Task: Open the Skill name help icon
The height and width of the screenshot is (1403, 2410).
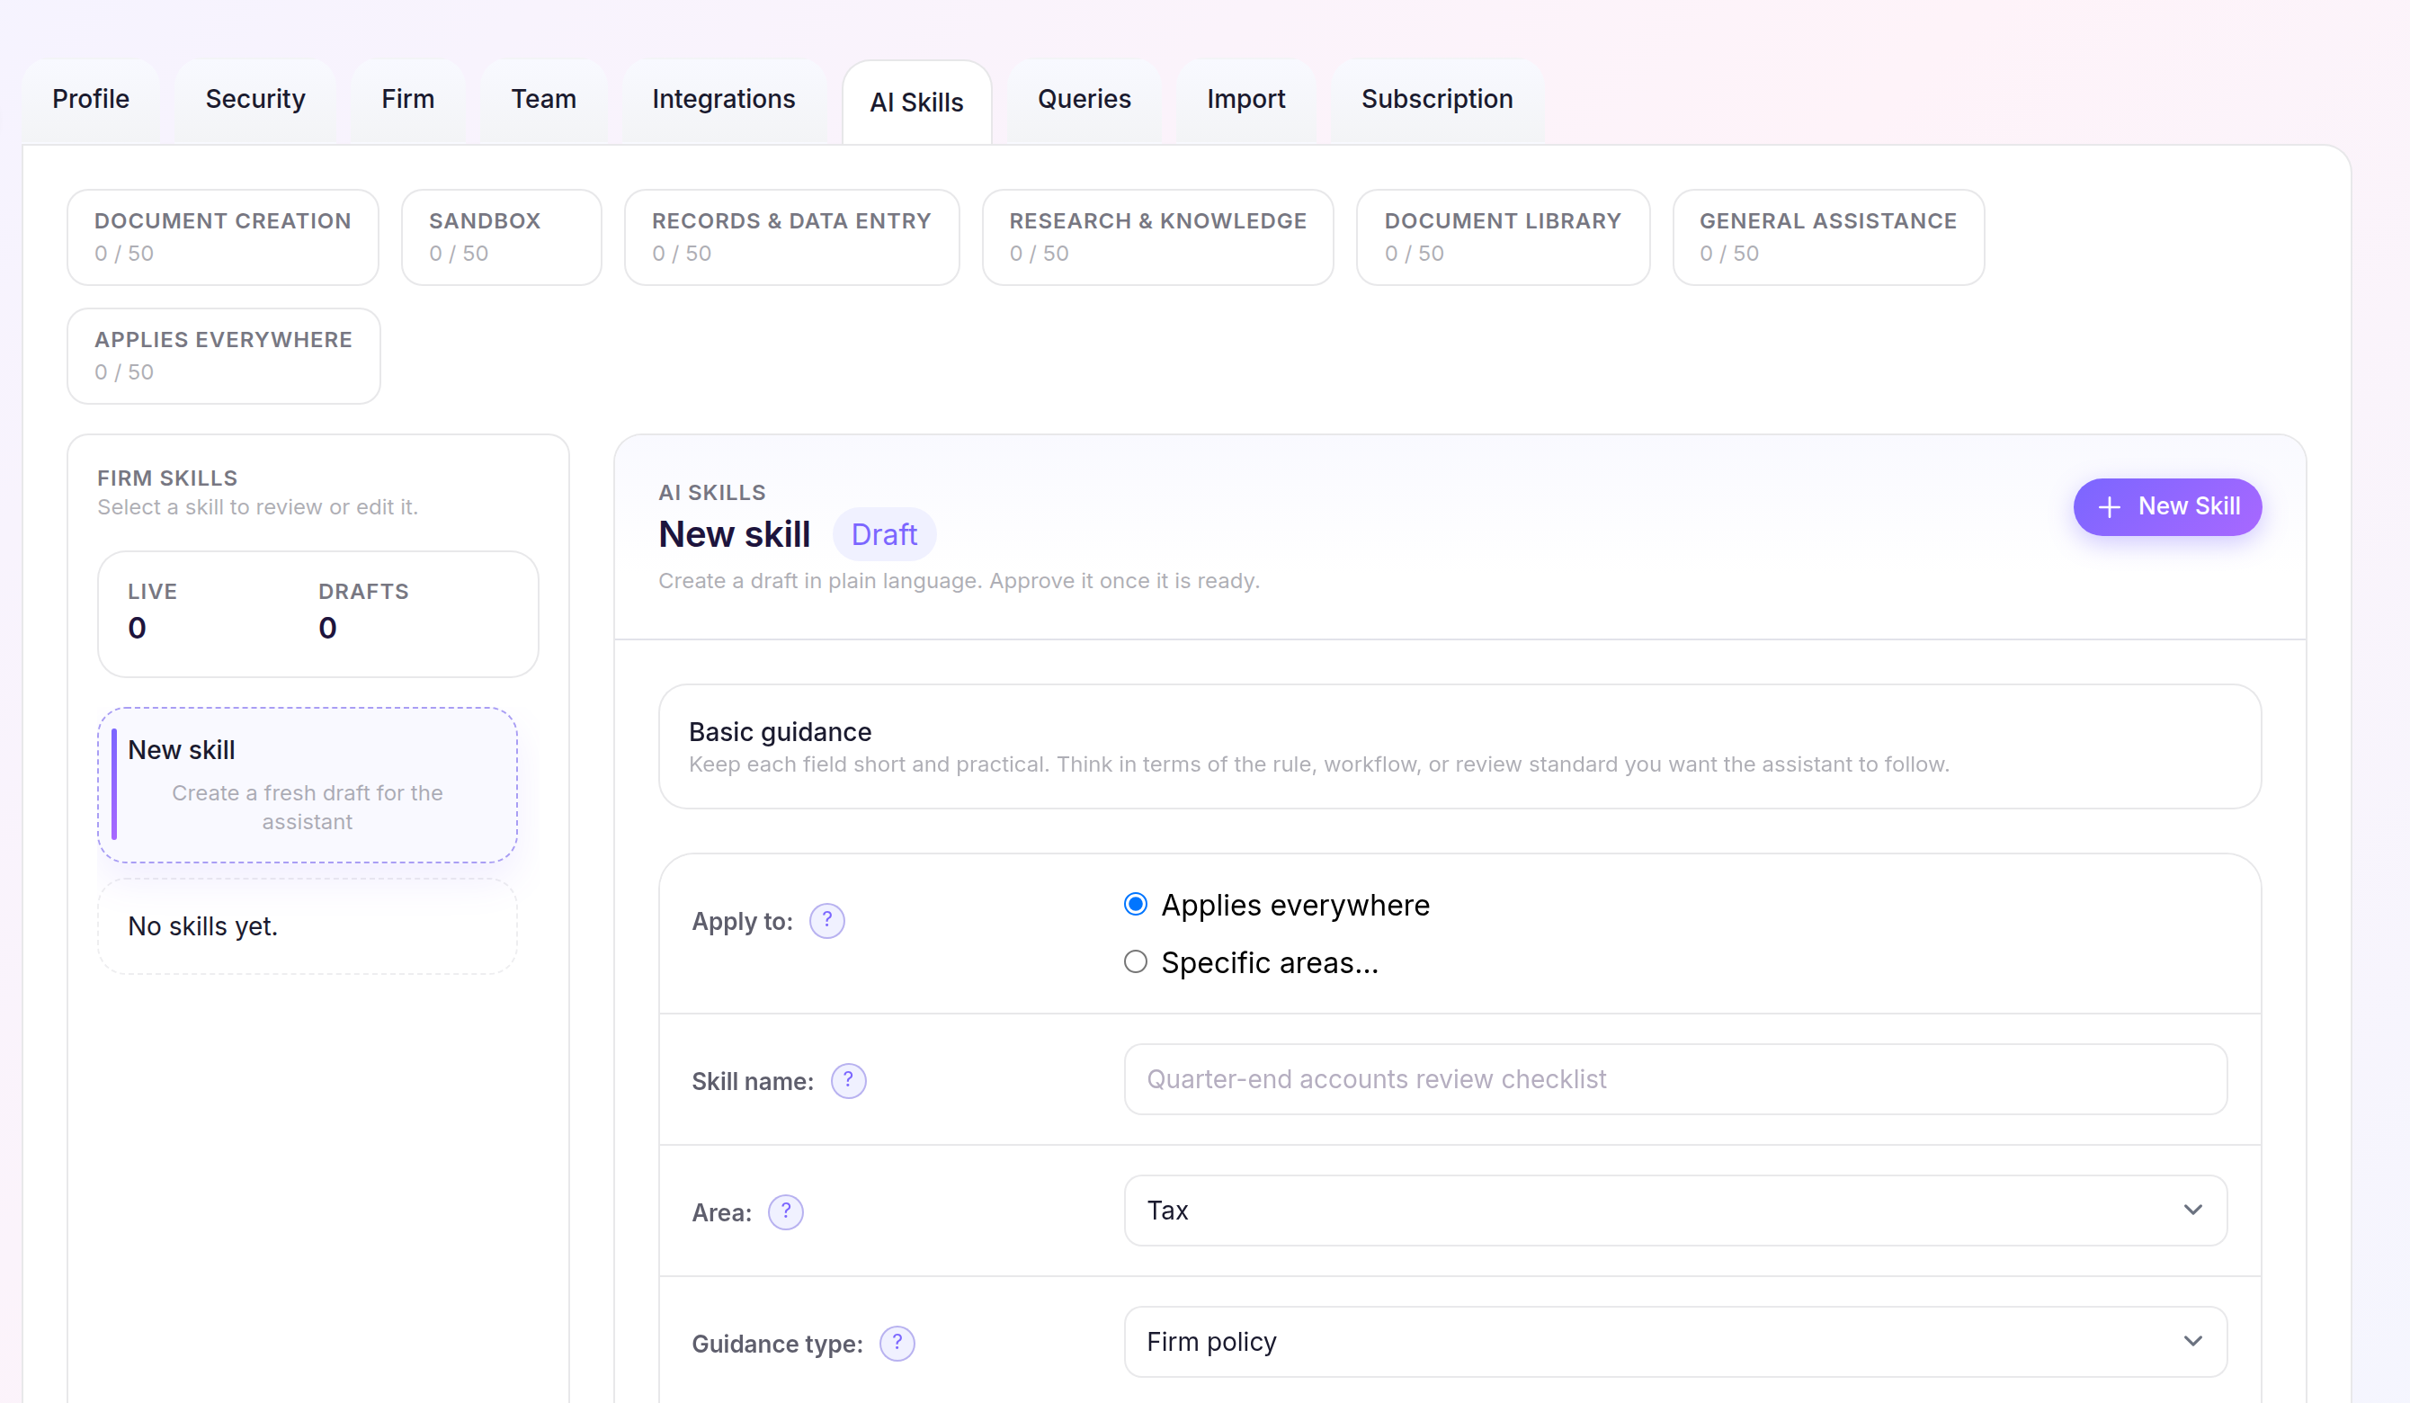Action: 848,1081
